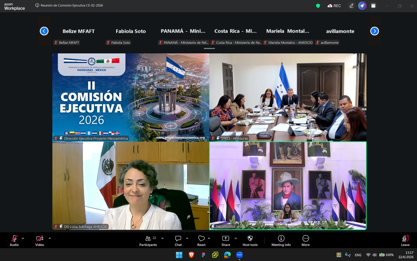Click pin icon on NICARAGUA label

[213, 227]
